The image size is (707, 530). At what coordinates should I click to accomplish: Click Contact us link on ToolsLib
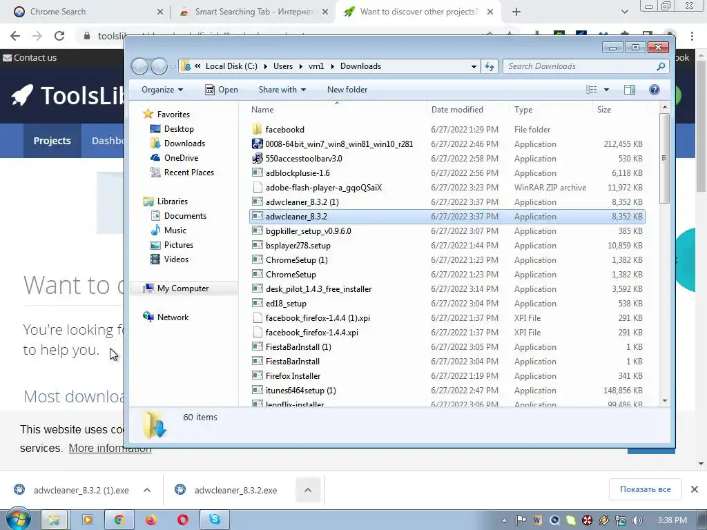[x=30, y=58]
